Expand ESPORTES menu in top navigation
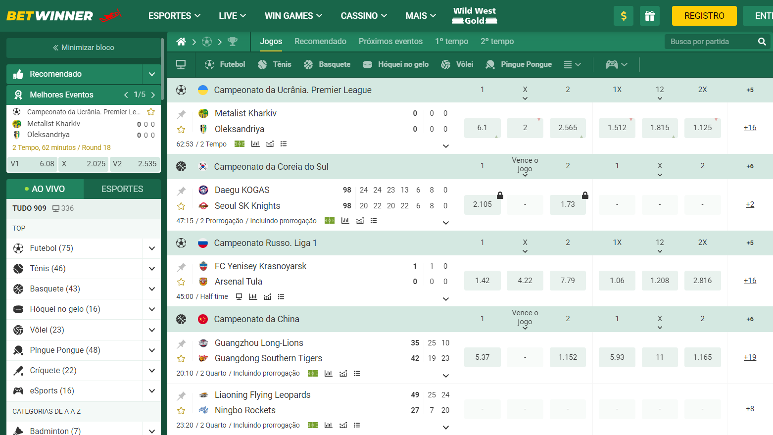Screen dimensions: 773x435 [x=174, y=16]
